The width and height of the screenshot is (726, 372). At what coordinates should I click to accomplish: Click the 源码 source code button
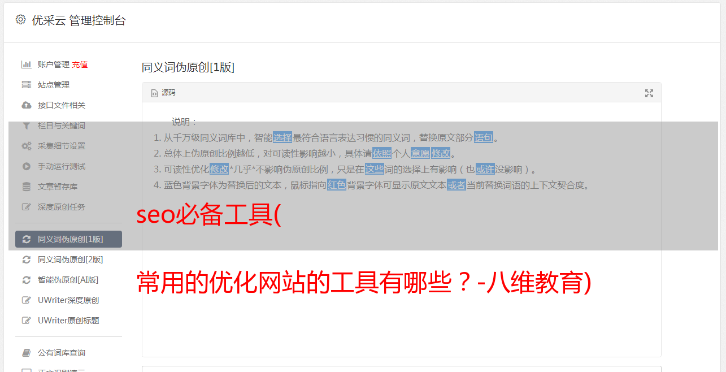(163, 93)
